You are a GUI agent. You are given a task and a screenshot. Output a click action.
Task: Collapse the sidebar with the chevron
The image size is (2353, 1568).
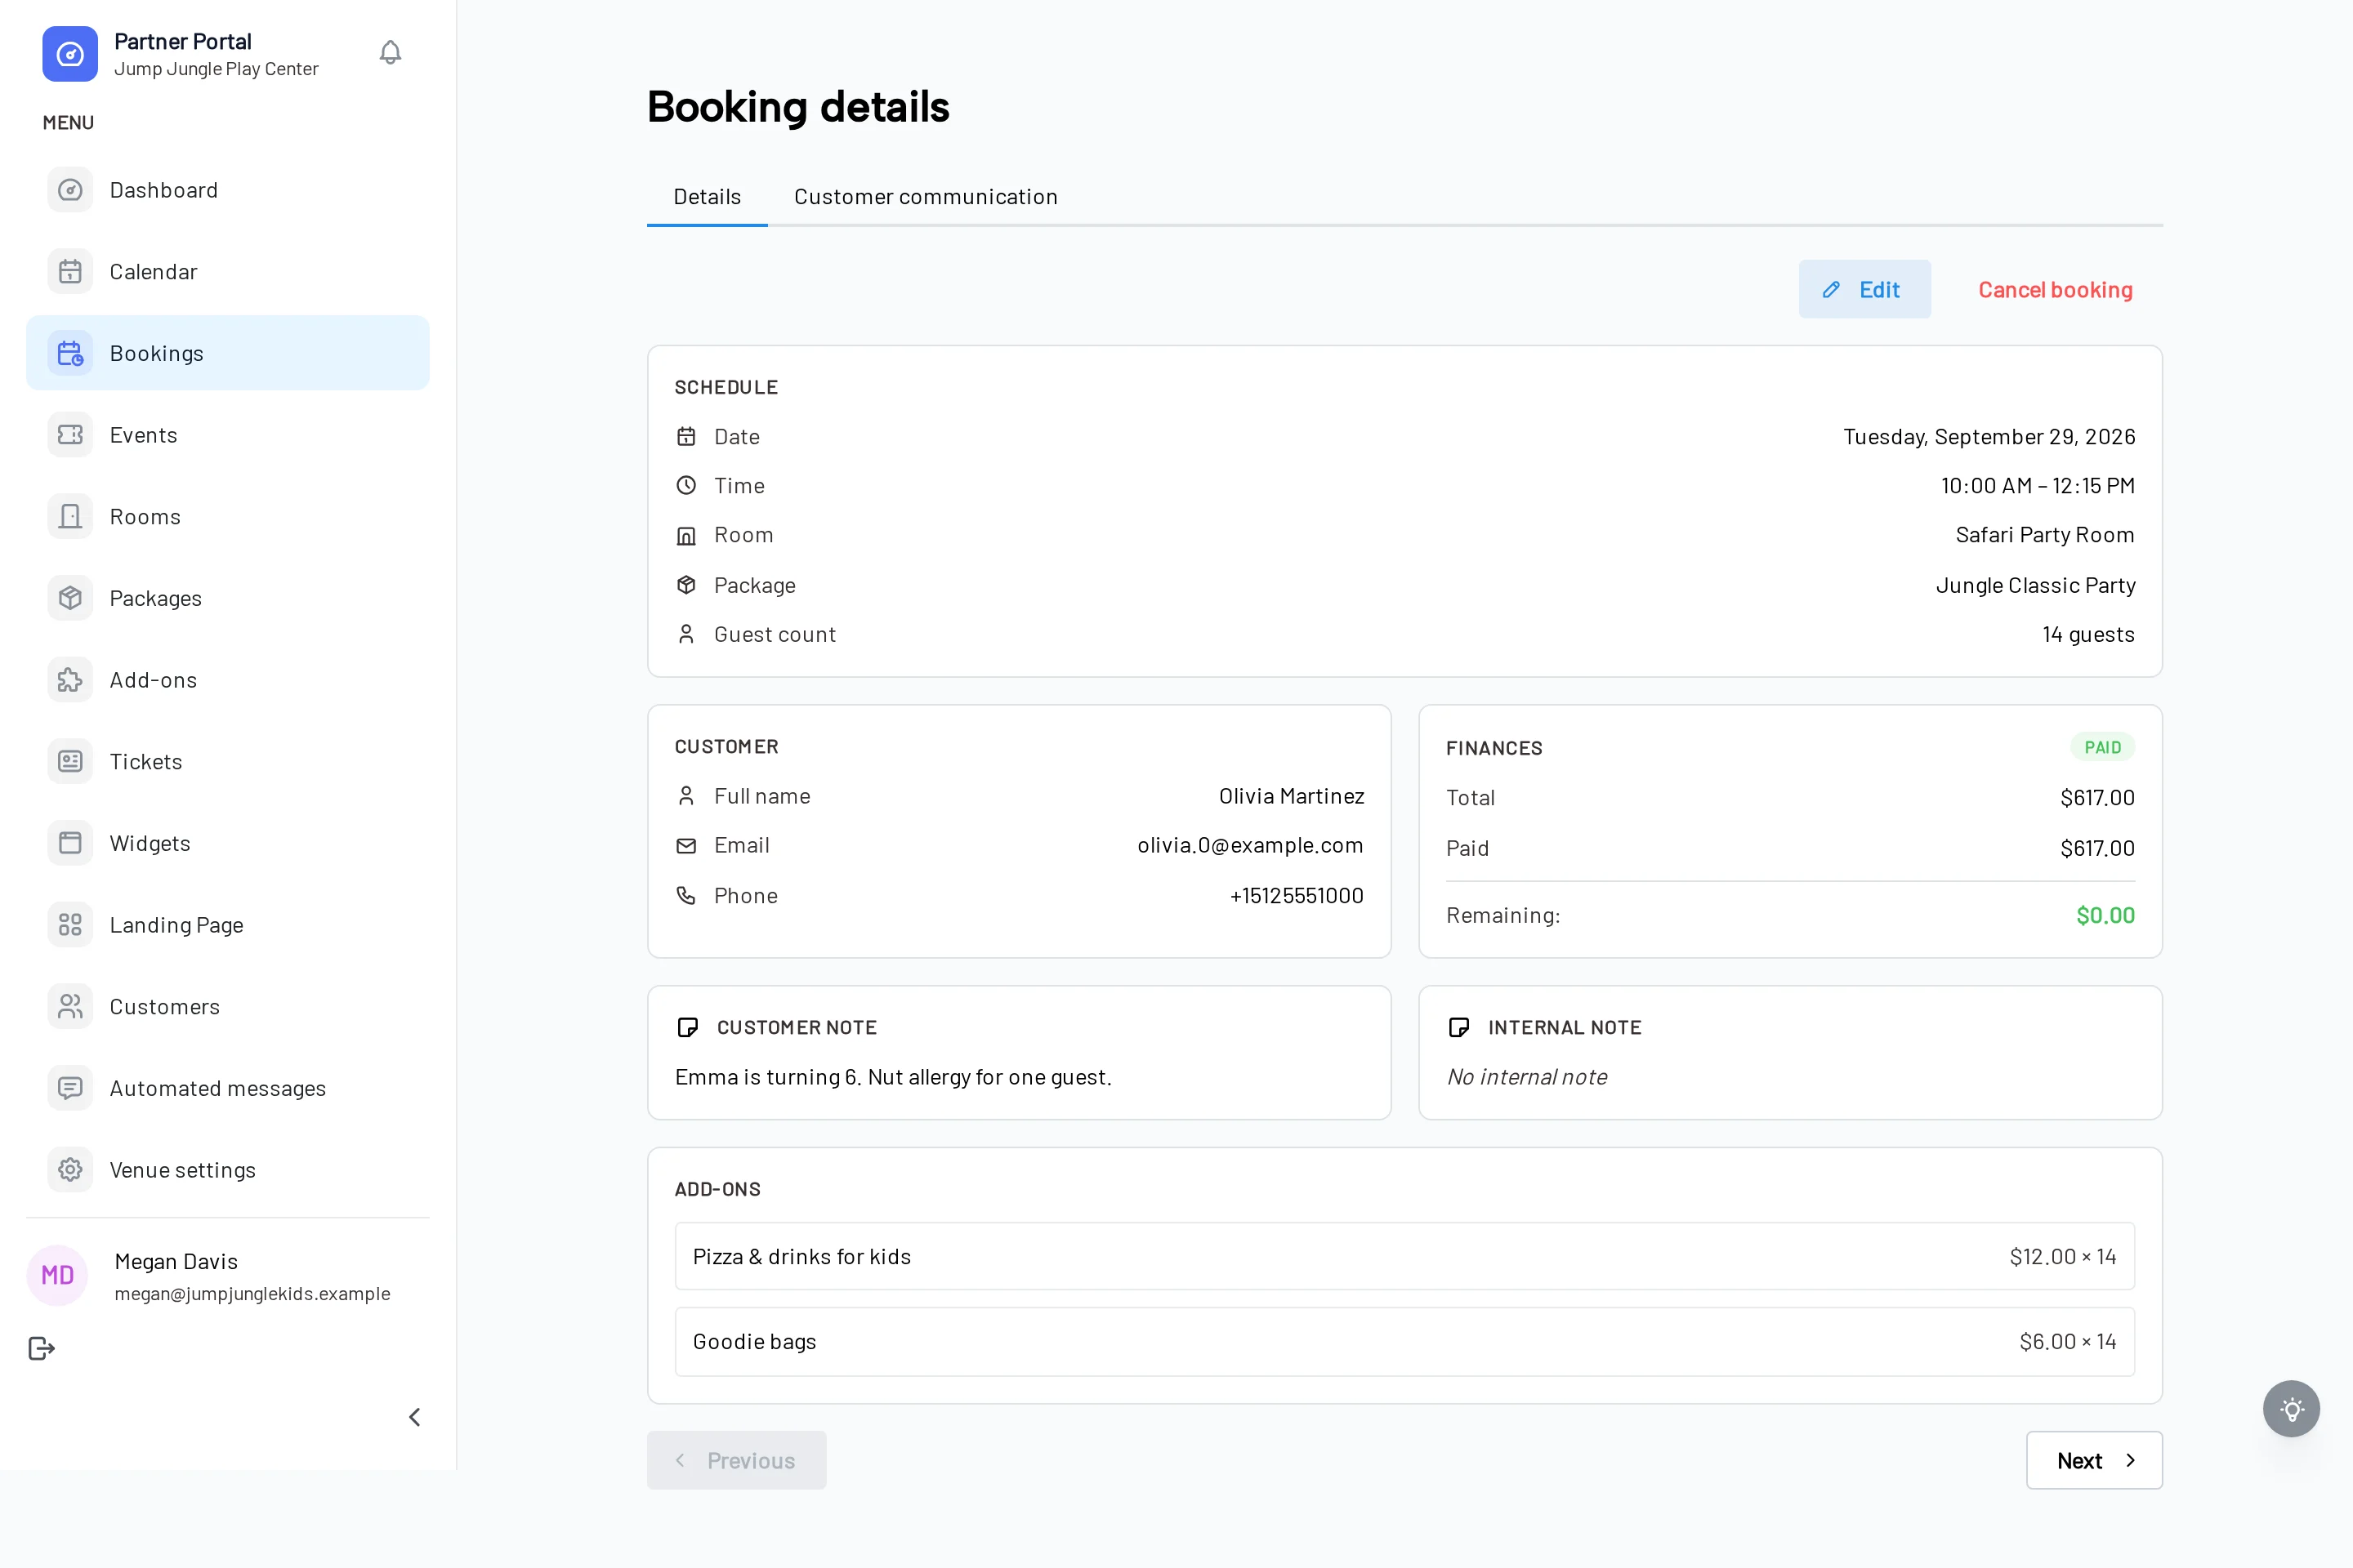(414, 1417)
